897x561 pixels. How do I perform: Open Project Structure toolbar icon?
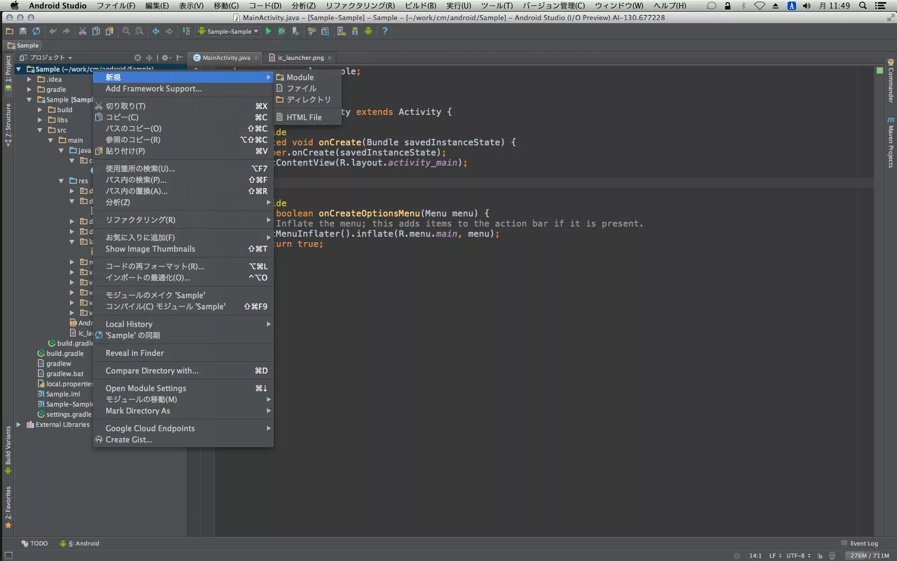tap(325, 32)
